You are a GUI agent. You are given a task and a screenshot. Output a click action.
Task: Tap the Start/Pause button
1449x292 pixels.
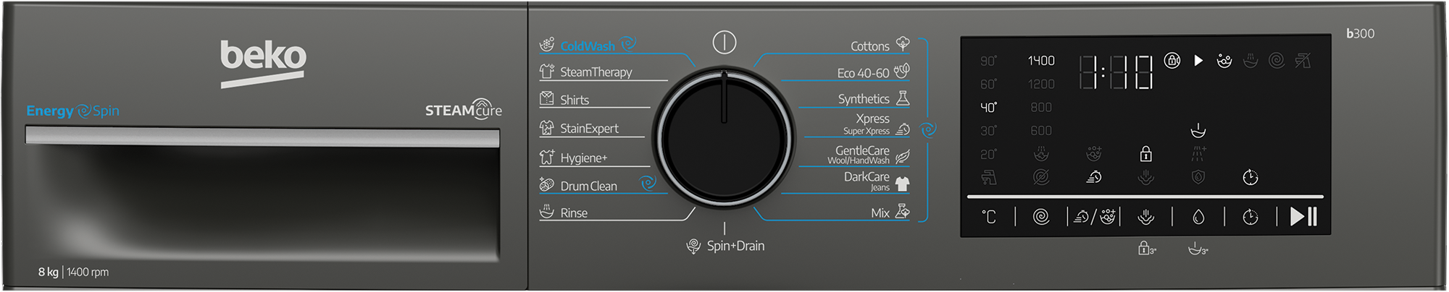pyautogui.click(x=1303, y=216)
